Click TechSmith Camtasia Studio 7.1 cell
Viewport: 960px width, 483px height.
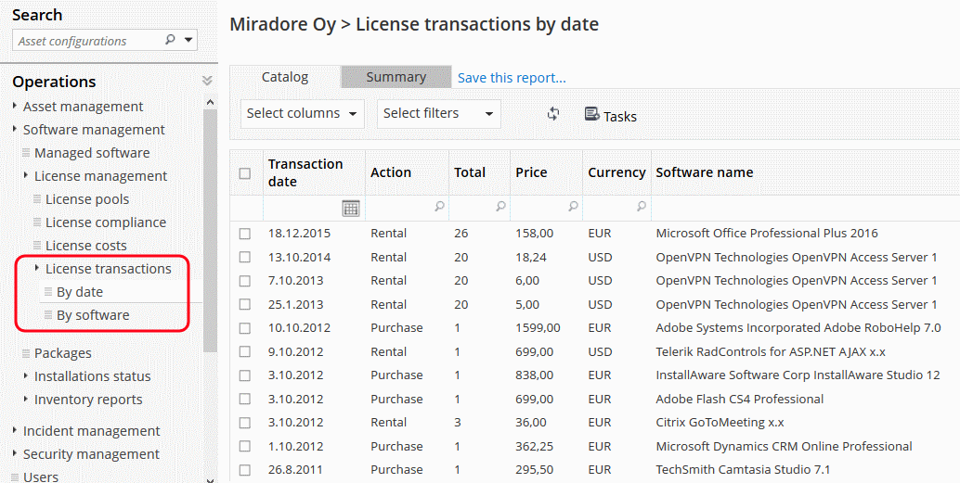[743, 469]
